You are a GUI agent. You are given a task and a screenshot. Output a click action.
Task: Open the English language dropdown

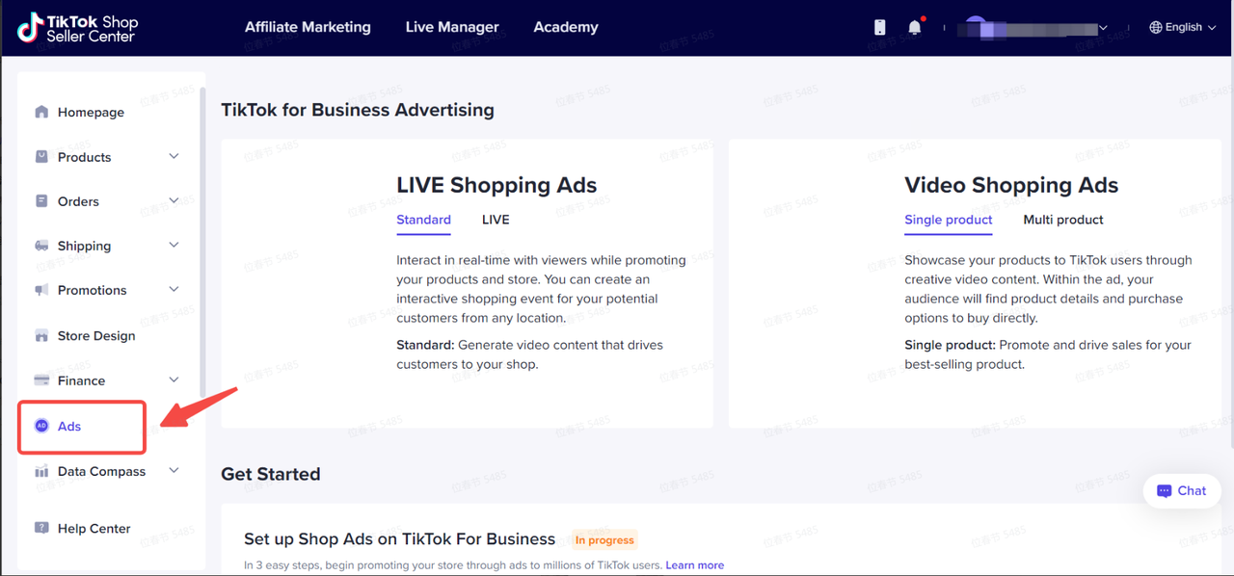pyautogui.click(x=1183, y=27)
